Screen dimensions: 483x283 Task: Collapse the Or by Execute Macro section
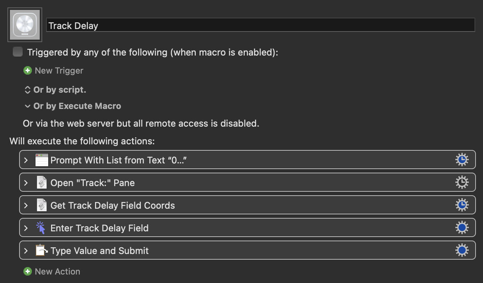click(x=27, y=106)
